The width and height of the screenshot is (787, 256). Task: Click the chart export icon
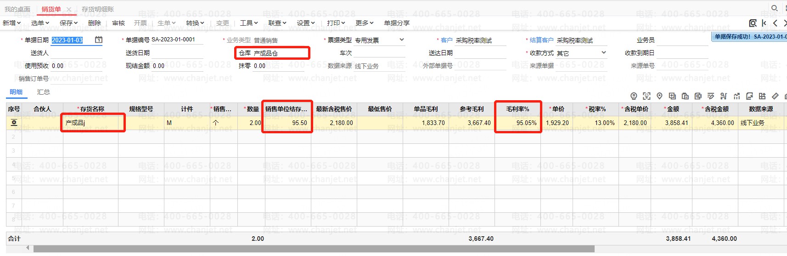click(x=749, y=96)
